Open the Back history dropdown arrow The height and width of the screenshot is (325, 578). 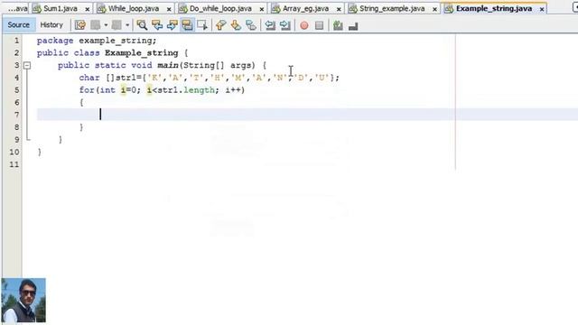pos(106,25)
